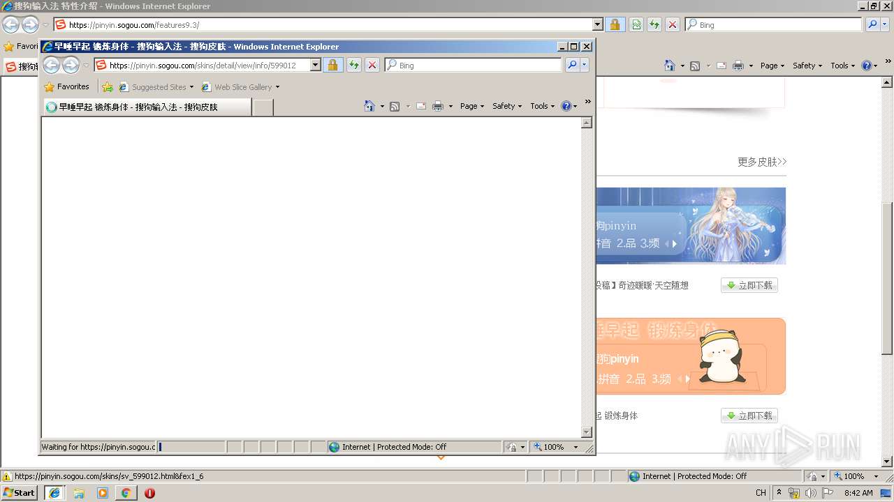Open the violin girl skin thumbnail
This screenshot has width=894, height=502.
pyautogui.click(x=691, y=226)
